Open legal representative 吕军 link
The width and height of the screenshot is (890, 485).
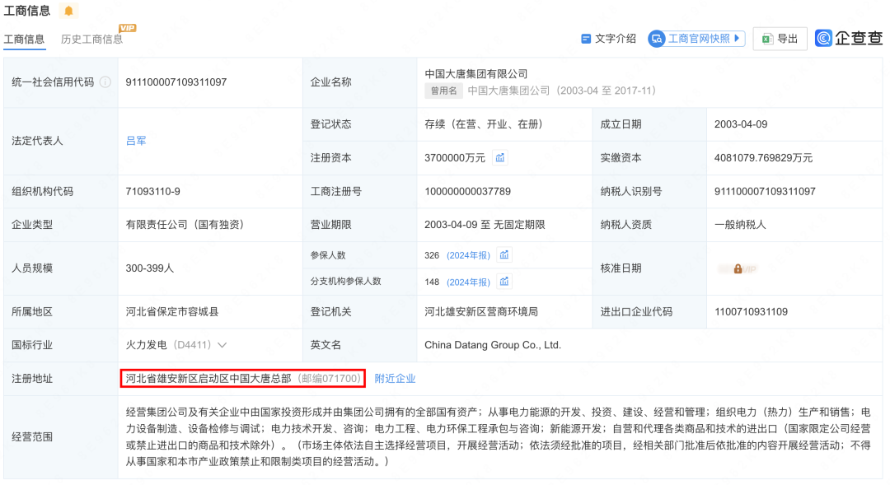[x=136, y=141]
